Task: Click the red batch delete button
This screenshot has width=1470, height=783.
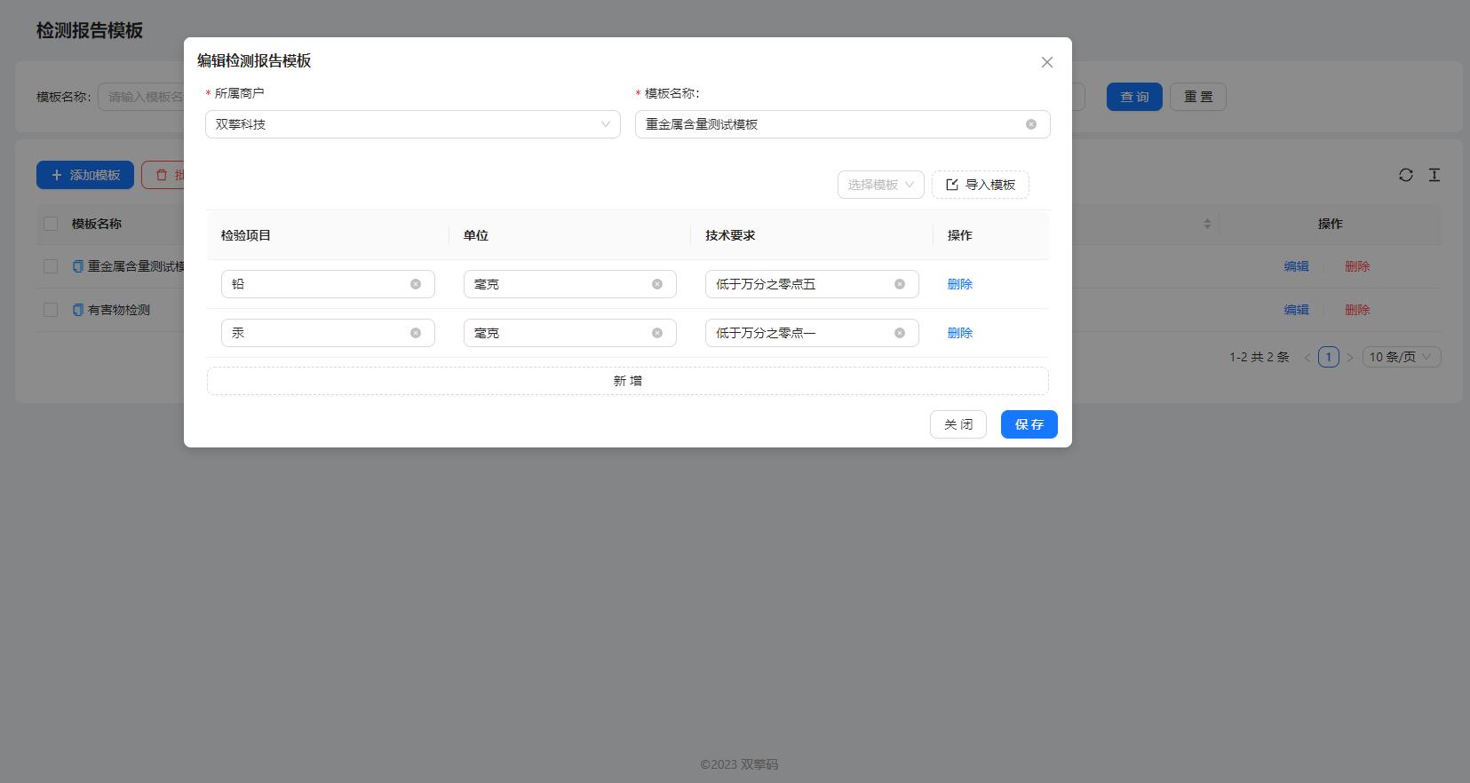Action: coord(163,175)
